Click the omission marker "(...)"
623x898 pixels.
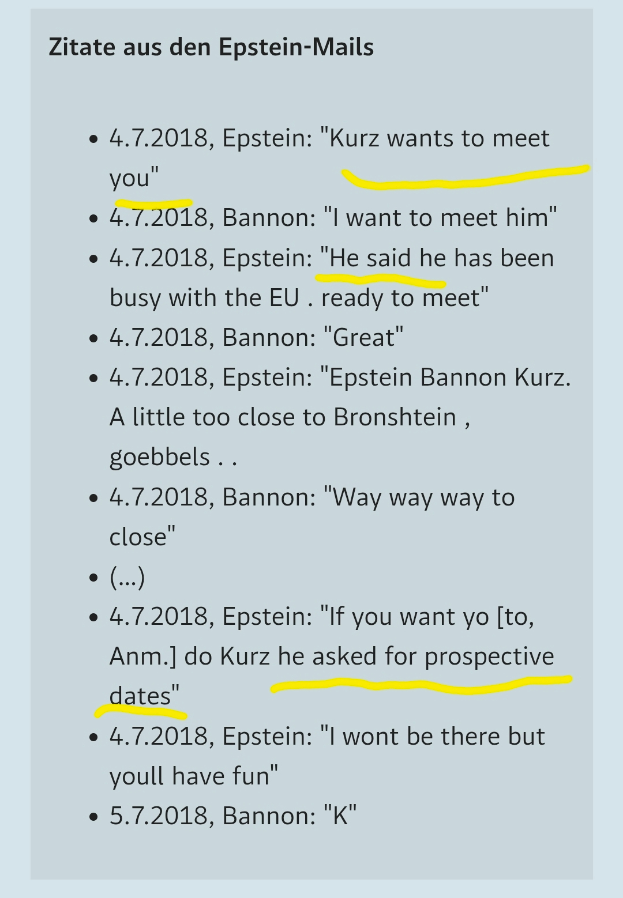pyautogui.click(x=127, y=577)
